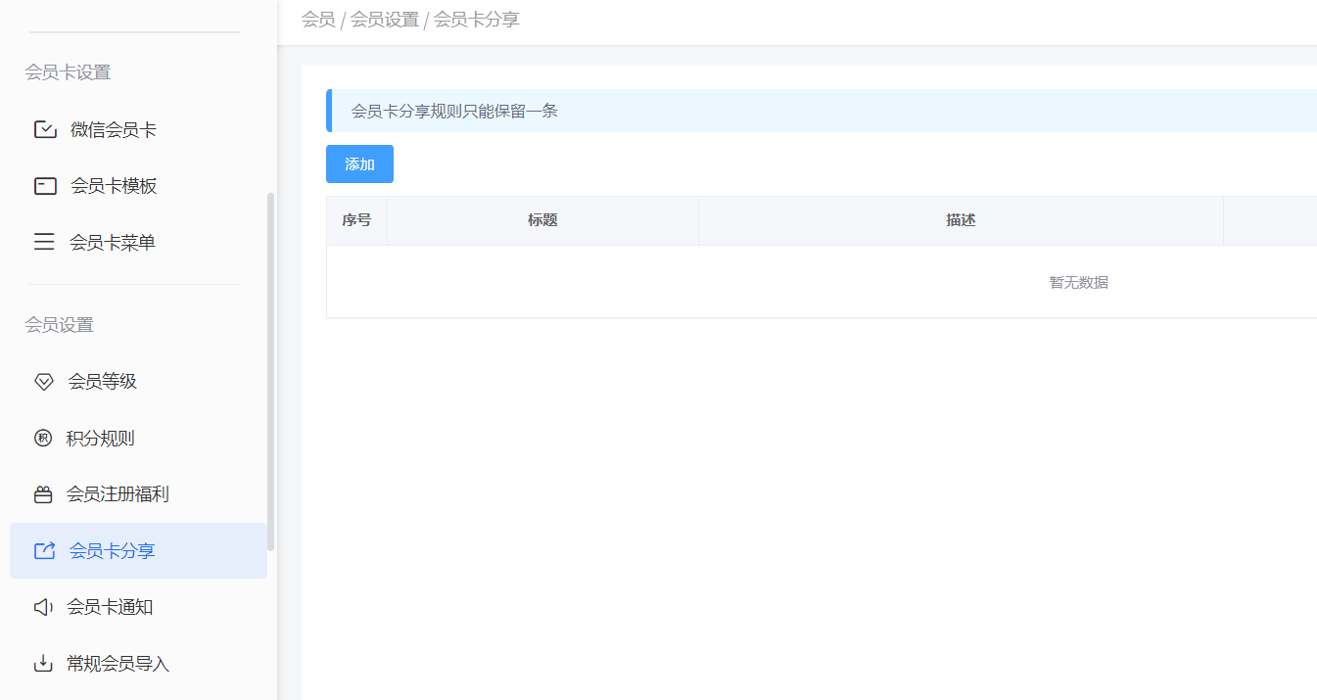Click the 标题 column header
Screen dimensions: 1317x700
coord(542,220)
